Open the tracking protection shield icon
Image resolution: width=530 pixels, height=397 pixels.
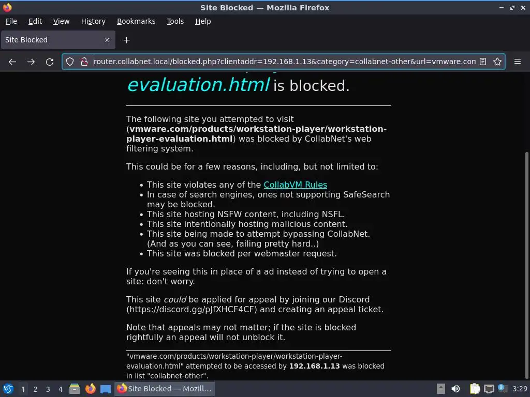point(70,62)
